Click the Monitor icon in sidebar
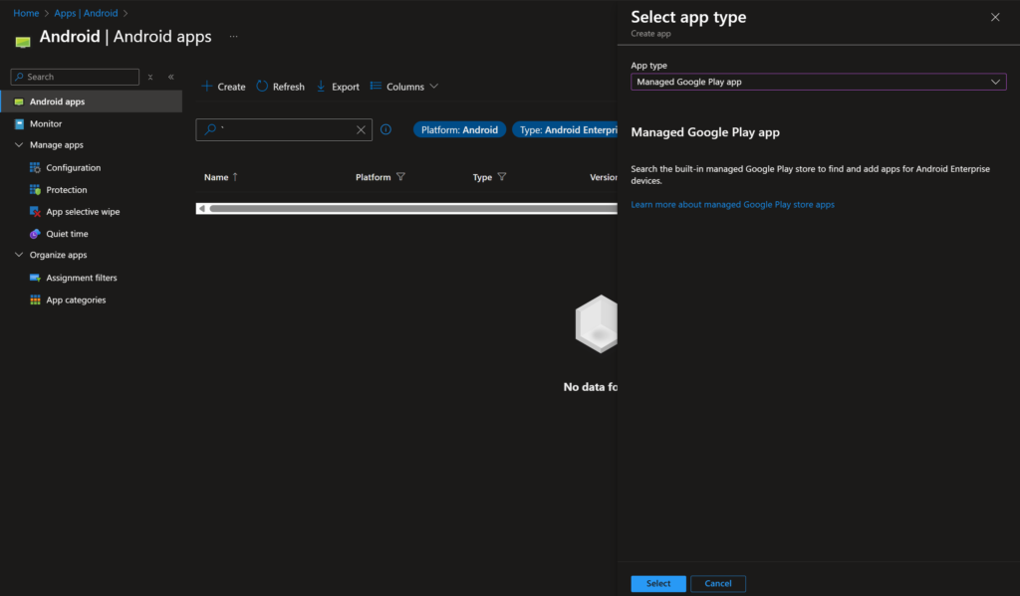1020x596 pixels. pos(19,123)
